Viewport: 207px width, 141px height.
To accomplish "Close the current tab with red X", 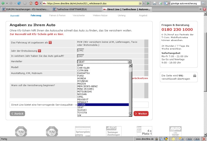I will pos(204,9).
